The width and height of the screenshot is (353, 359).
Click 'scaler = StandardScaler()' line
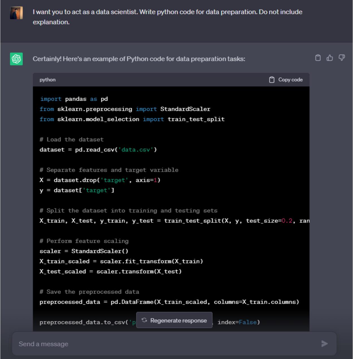84,251
